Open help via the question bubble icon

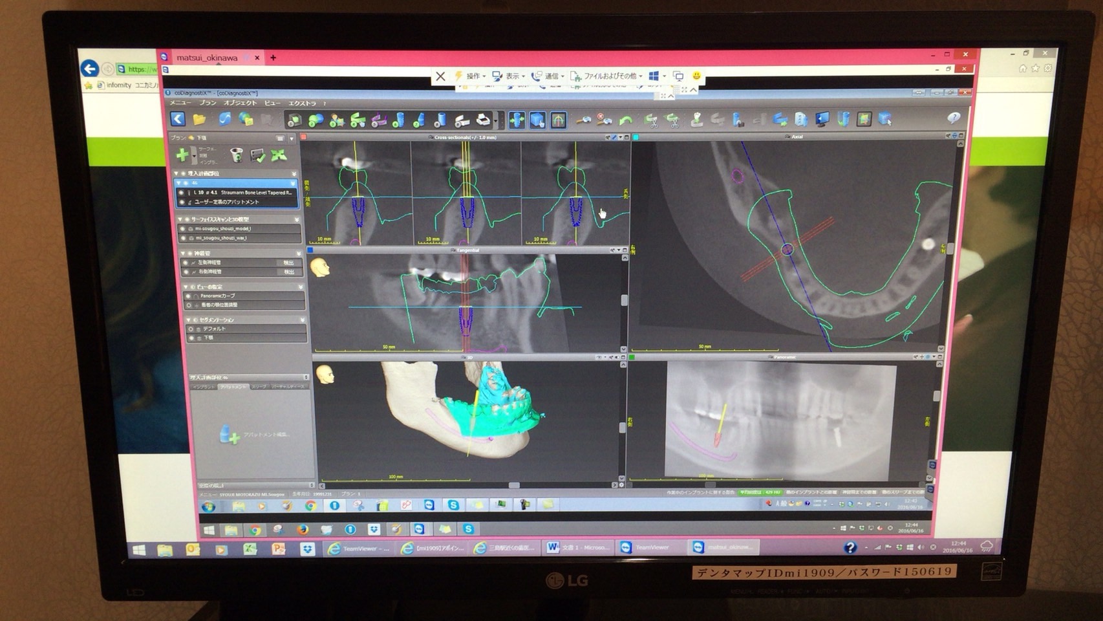tap(954, 118)
